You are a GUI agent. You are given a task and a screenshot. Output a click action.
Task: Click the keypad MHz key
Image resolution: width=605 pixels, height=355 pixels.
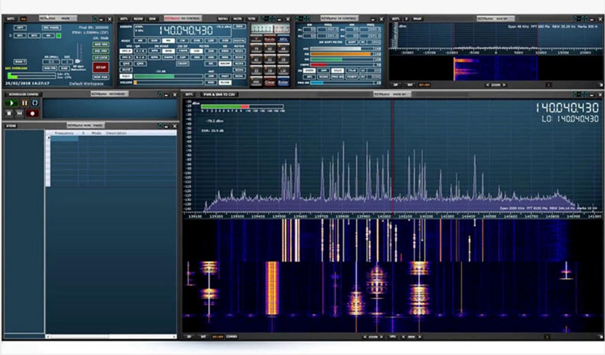(x=283, y=39)
